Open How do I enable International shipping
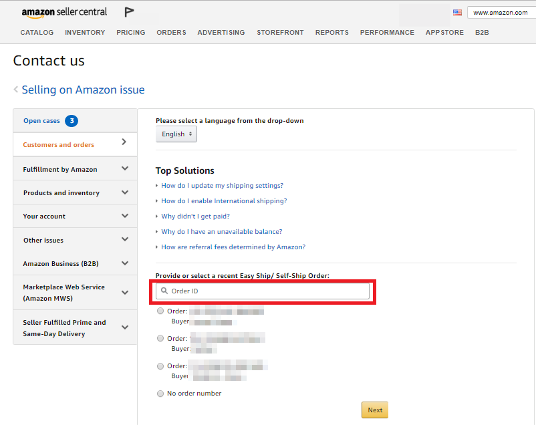The height and width of the screenshot is (425, 536). (224, 200)
